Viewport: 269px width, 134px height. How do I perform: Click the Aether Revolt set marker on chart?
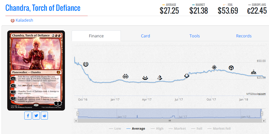click(x=126, y=76)
